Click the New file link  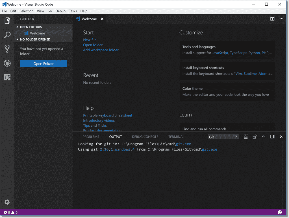[90, 40]
